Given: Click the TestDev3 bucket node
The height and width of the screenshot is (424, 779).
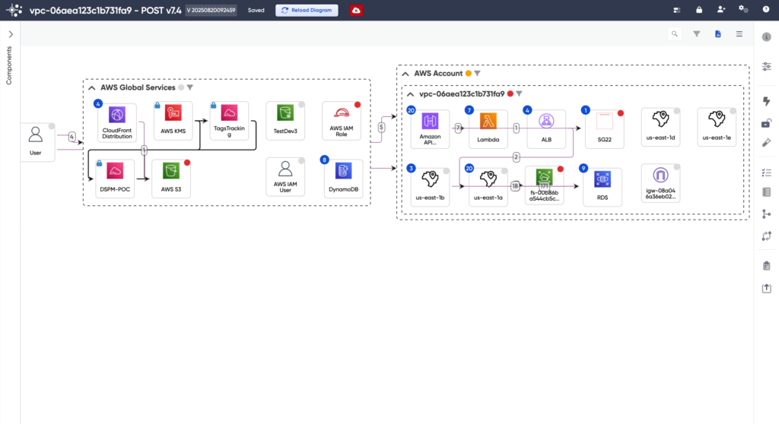Looking at the screenshot, I should pyautogui.click(x=285, y=121).
